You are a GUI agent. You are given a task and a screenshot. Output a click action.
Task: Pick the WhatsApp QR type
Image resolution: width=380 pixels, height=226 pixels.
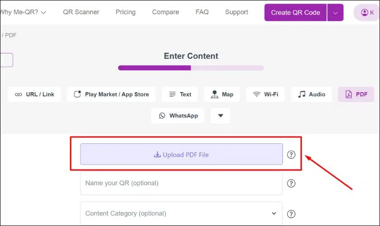click(178, 116)
